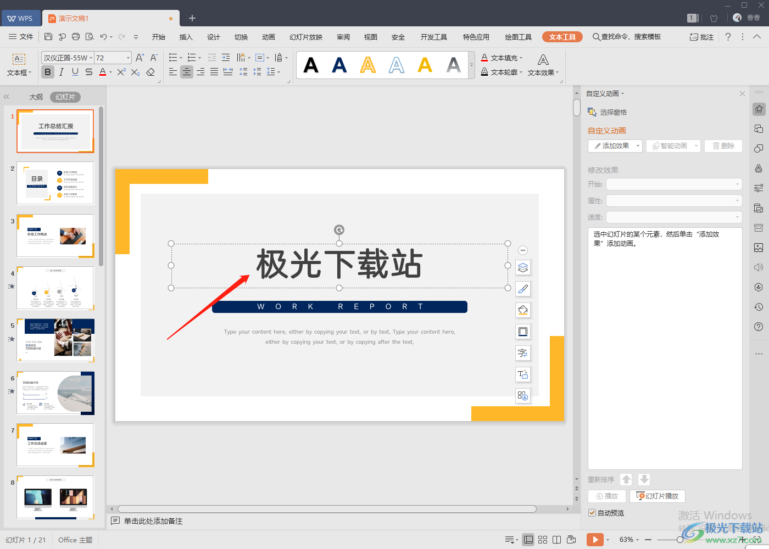Click the 幻灯片播放 button in animation panel
Image resolution: width=769 pixels, height=549 pixels.
tap(657, 496)
